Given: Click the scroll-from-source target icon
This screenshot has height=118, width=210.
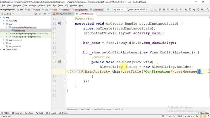Looking at the screenshot, I should (36, 14).
